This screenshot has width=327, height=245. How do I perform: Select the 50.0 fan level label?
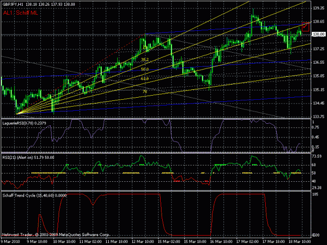pyautogui.click(x=145, y=69)
